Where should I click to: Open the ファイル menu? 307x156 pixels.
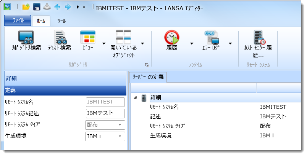[x=18, y=20]
